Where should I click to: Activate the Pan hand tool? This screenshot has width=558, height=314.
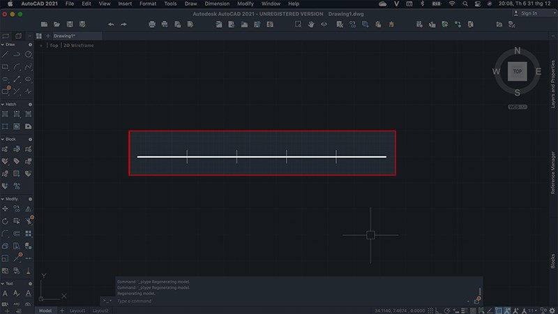coord(310,24)
